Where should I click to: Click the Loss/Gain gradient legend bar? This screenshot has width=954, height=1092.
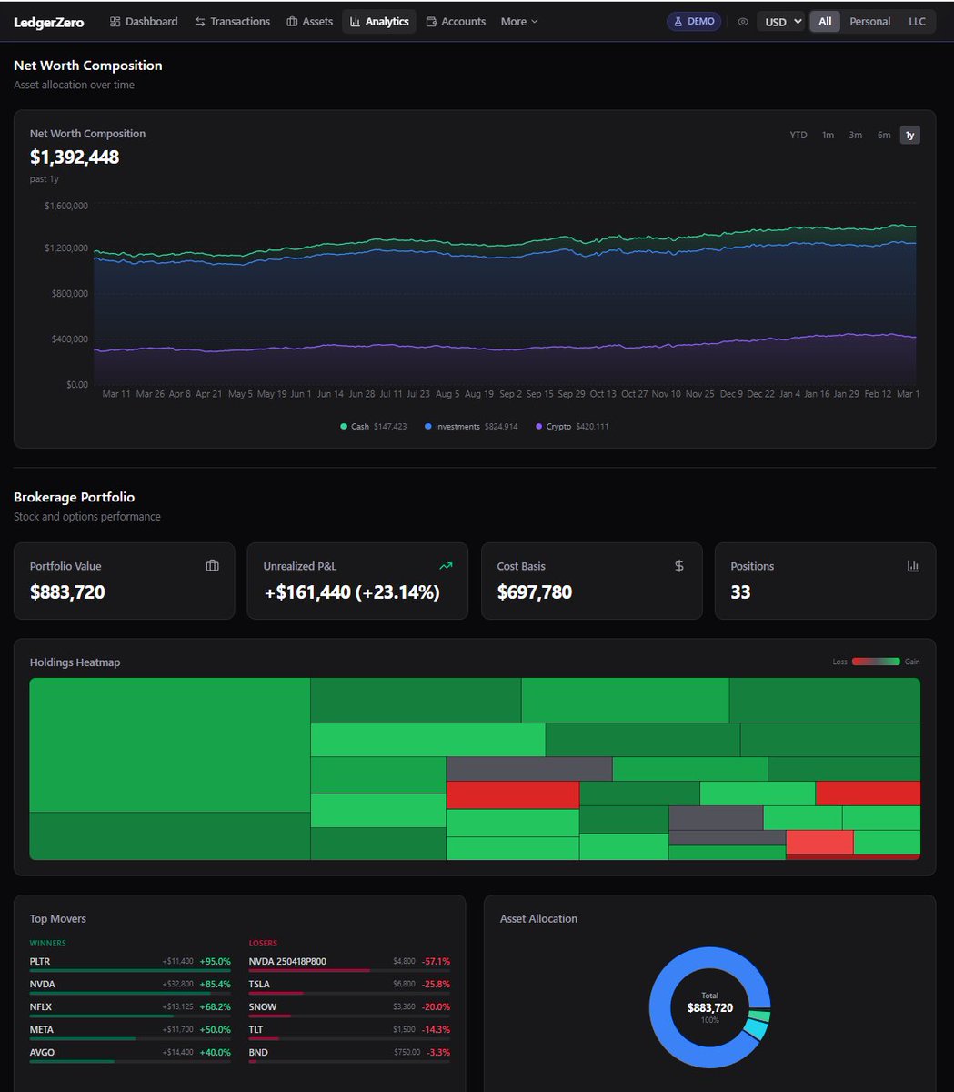[x=876, y=662]
